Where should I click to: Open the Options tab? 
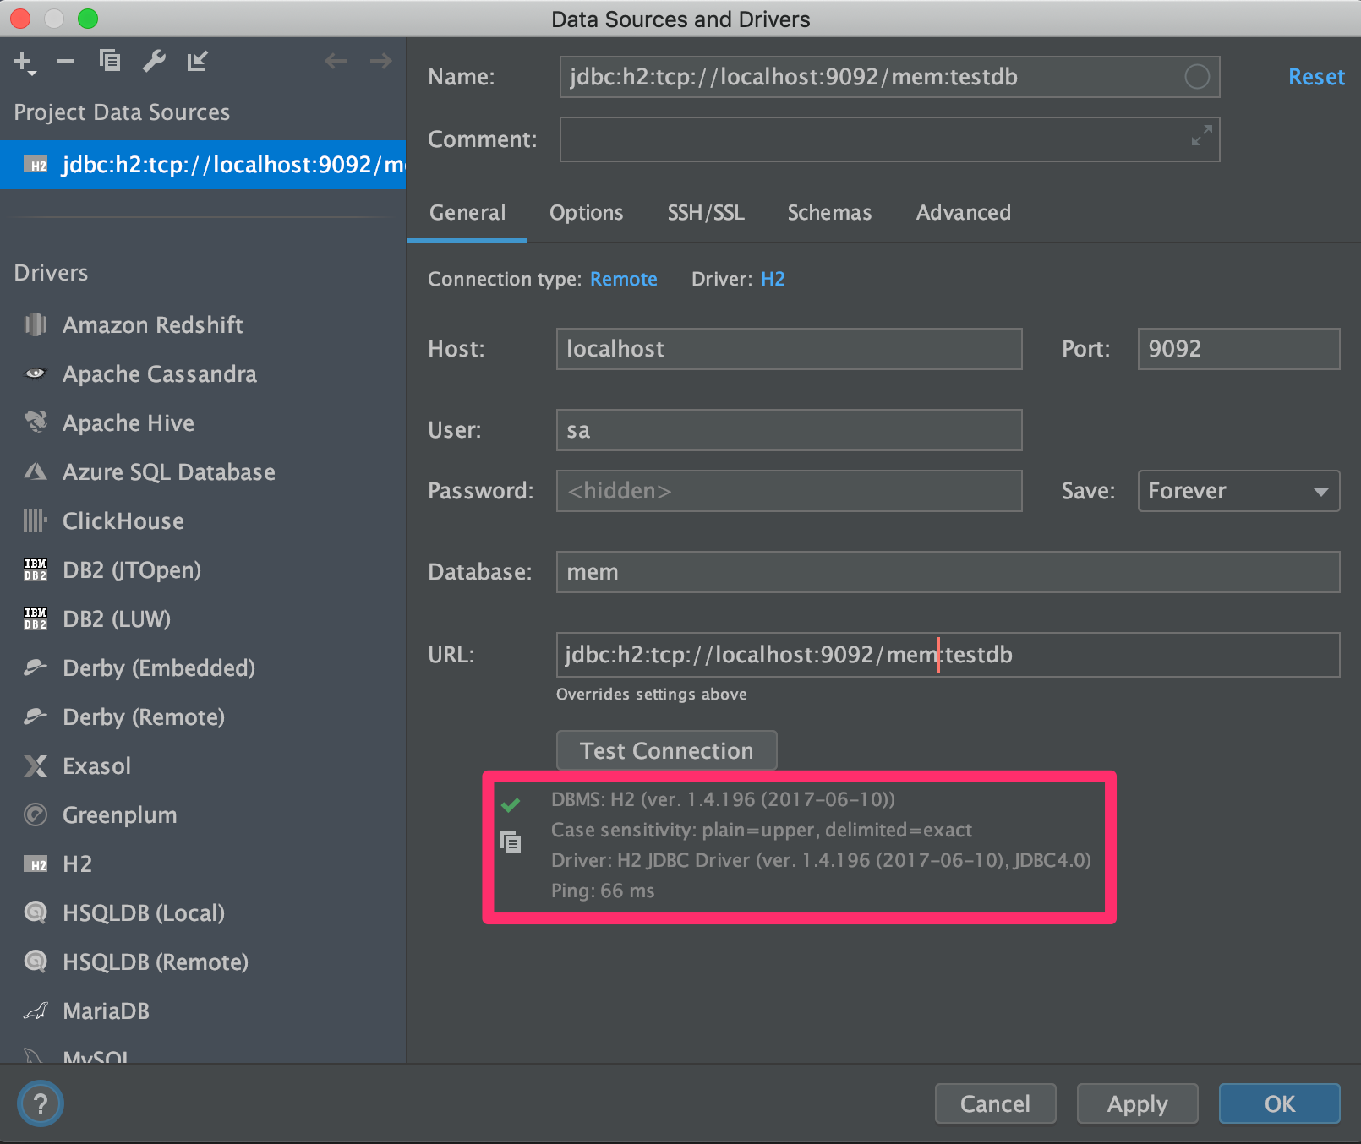pos(586,213)
